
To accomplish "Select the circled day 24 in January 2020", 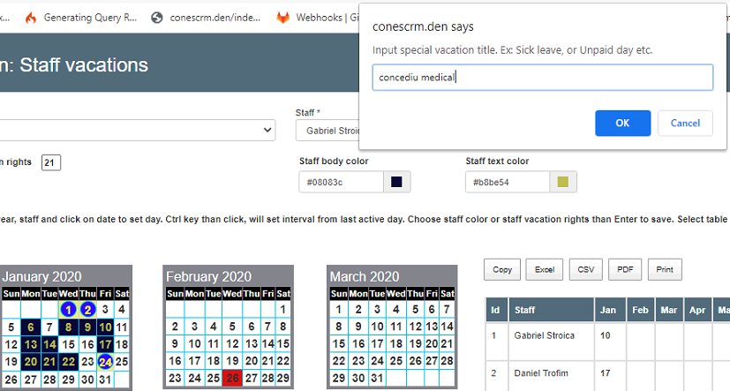I will click(105, 362).
